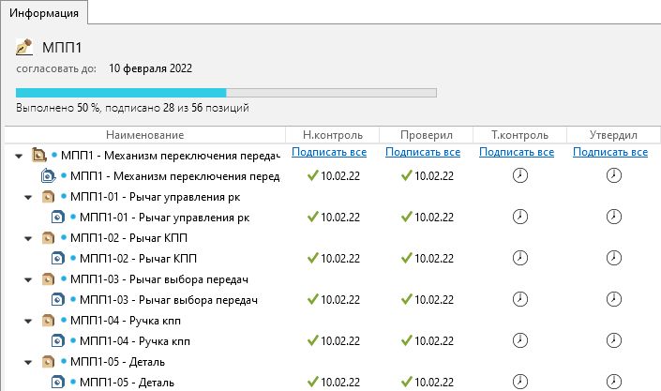Click Проверил signed checkmark for МПП1-05 Деталь

point(406,382)
